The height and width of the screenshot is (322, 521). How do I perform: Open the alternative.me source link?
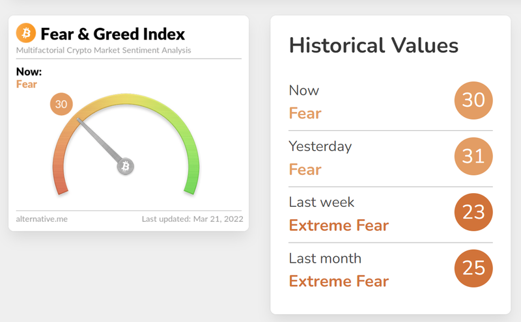tap(42, 219)
